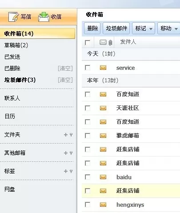The image size is (180, 213).
Task: Check the box for the hengxinys email
Action: pos(88,205)
